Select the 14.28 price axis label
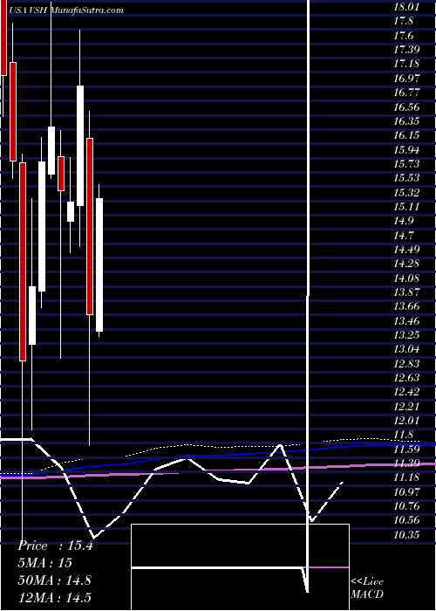The height and width of the screenshot is (611, 436). pyautogui.click(x=406, y=264)
